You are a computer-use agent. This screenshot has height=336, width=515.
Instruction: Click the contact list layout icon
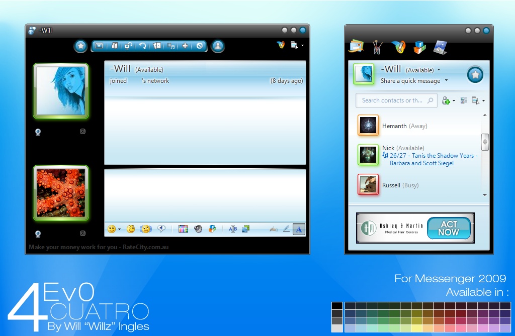click(x=464, y=100)
